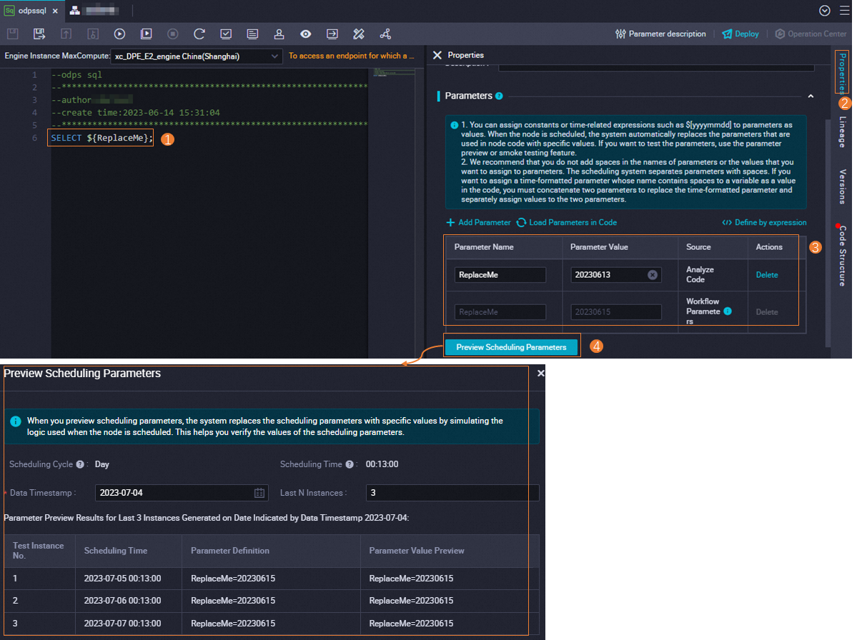Open the circled chevron menu at top right
This screenshot has height=640, width=857.
coord(825,11)
